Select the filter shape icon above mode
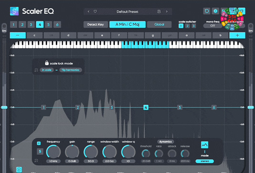Viewport: 255px width, 173px height. tap(204, 145)
